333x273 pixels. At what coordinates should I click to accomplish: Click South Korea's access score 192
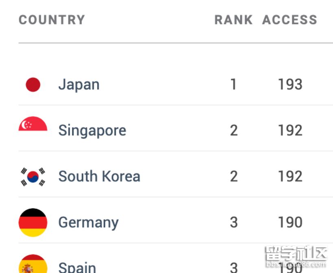(x=290, y=176)
